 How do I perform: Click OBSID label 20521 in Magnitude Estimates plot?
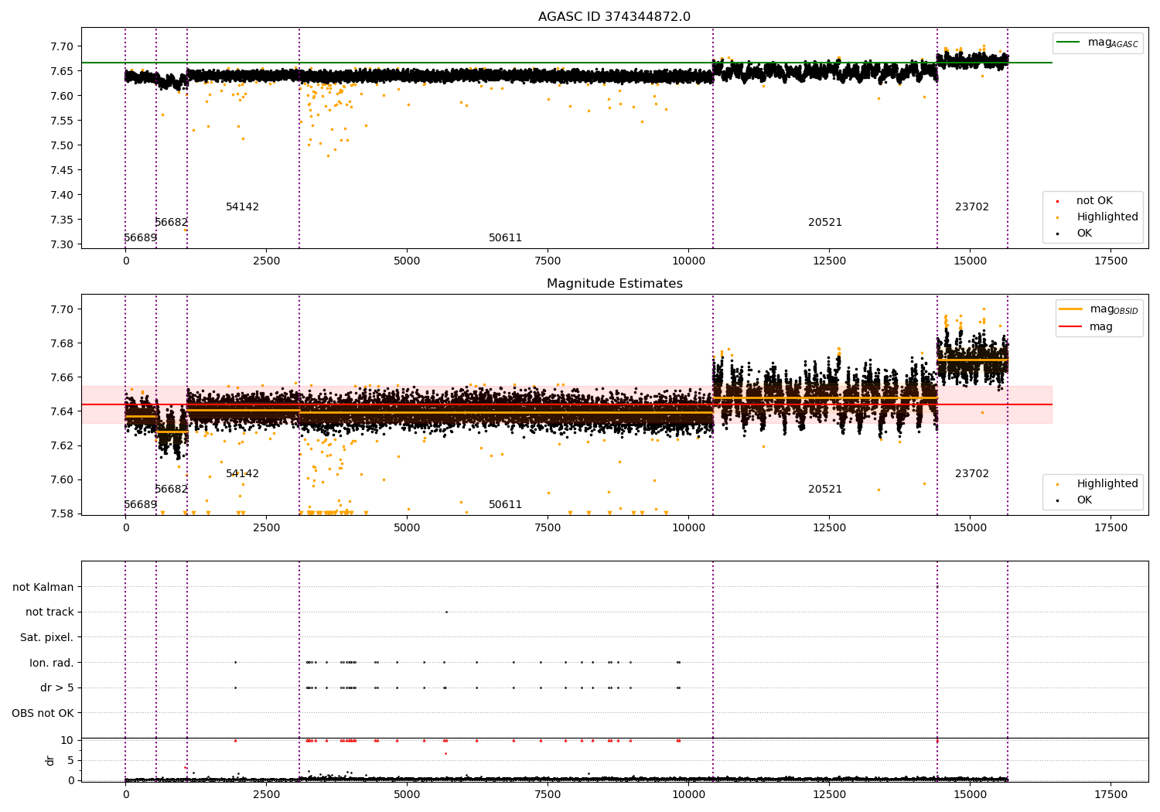(825, 490)
